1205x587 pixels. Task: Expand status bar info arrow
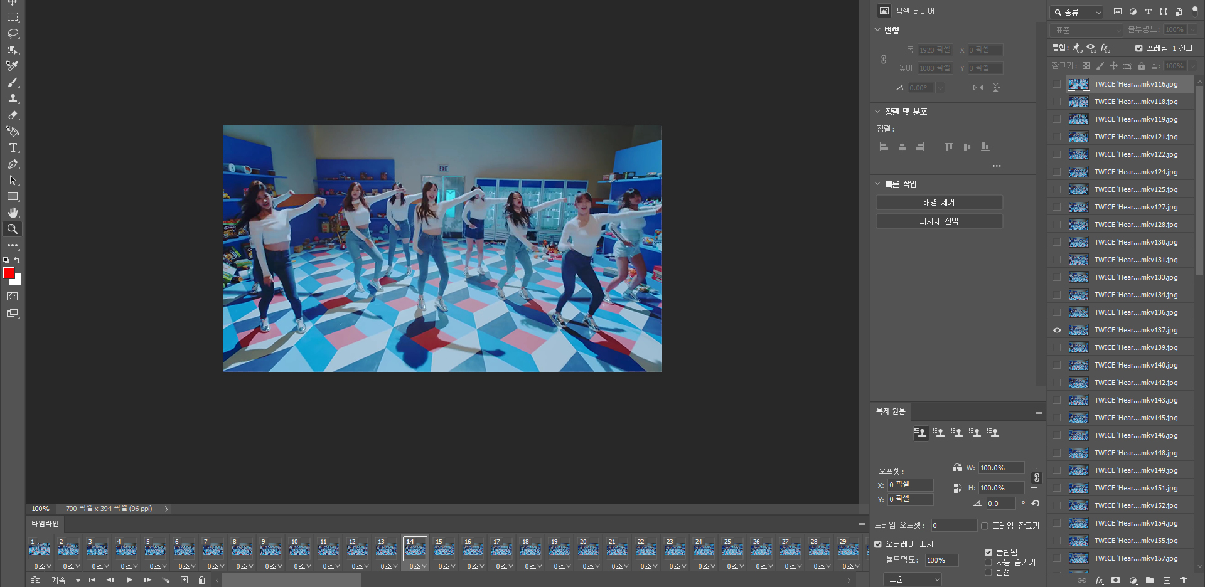166,509
